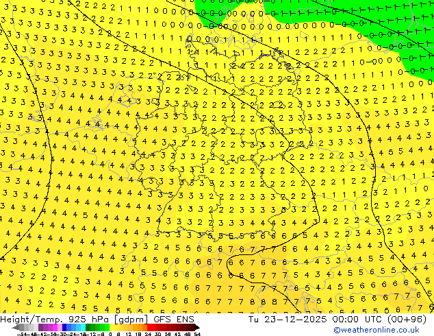Click the dark blue legend segment above -30
The height and width of the screenshot is (336, 434).
pyautogui.click(x=64, y=327)
